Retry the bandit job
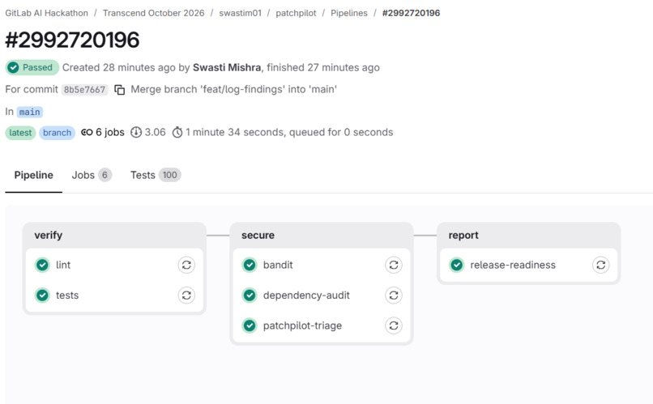The image size is (653, 404). [x=394, y=265]
